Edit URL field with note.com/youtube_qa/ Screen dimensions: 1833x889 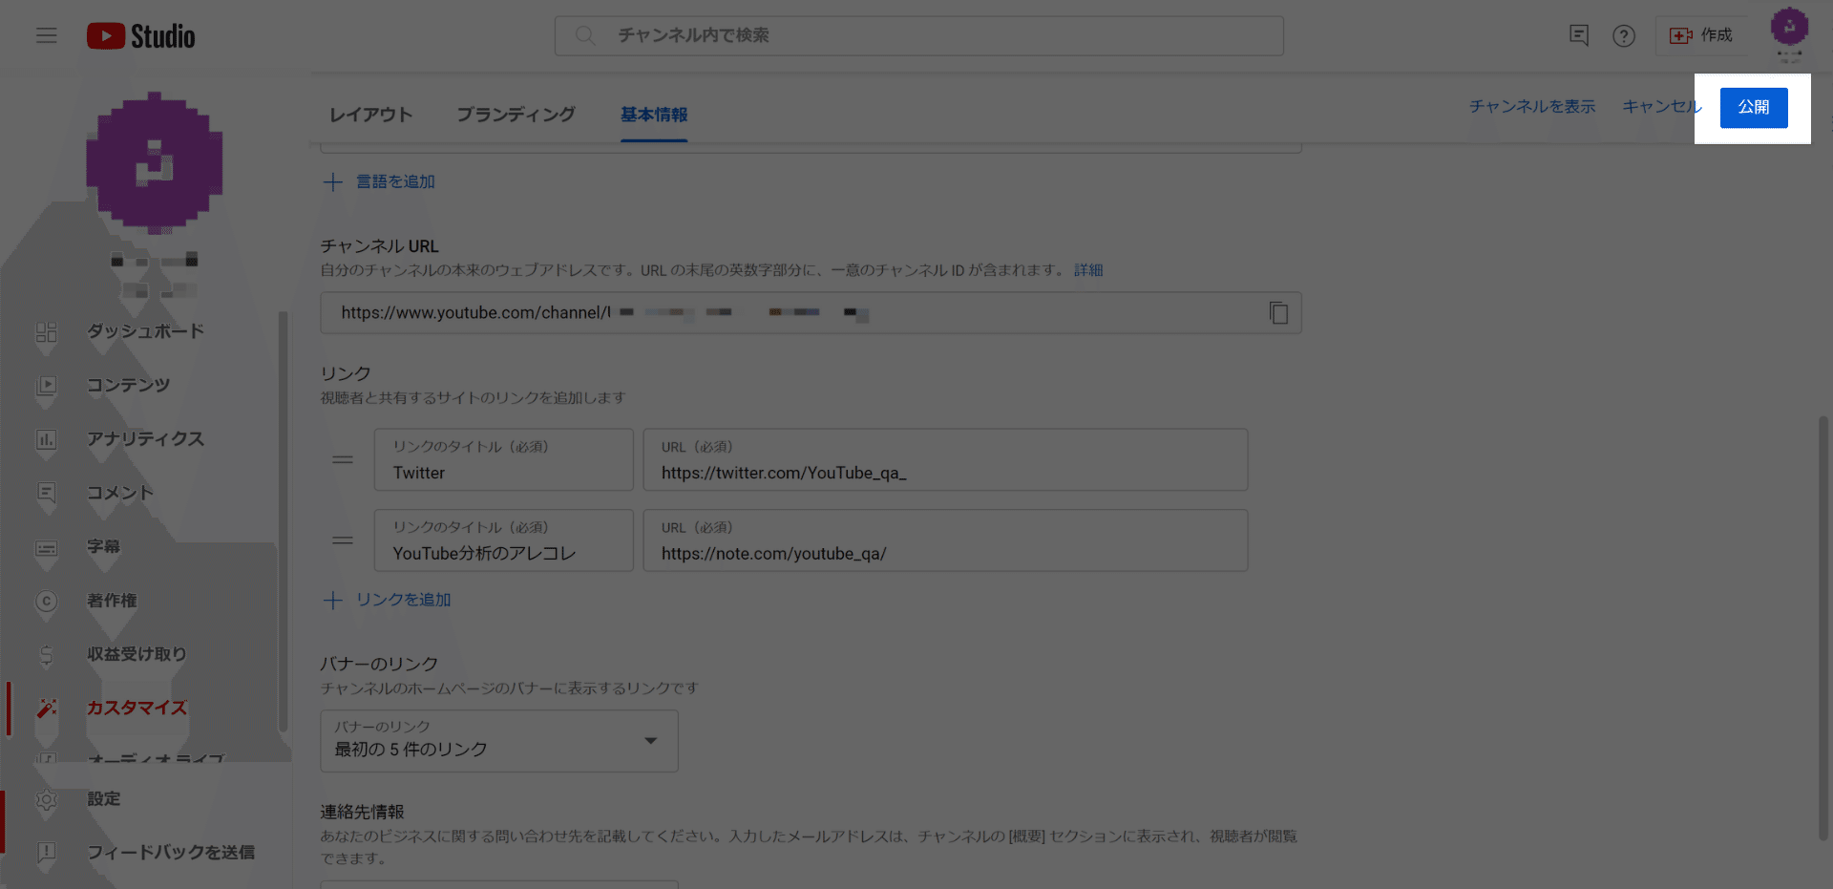click(945, 540)
